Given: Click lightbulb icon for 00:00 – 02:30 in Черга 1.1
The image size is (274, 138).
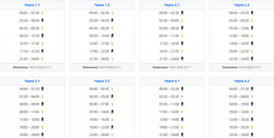Looking at the screenshot, I should [42, 13].
